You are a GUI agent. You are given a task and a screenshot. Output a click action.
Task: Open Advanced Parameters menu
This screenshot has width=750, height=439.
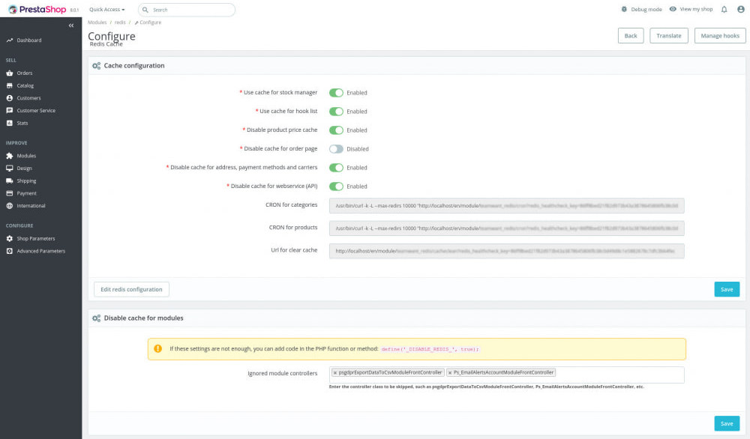point(41,251)
